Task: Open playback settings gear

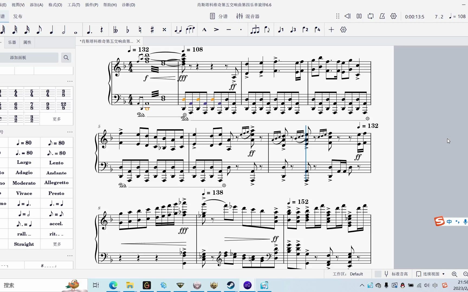Action: pos(394,16)
